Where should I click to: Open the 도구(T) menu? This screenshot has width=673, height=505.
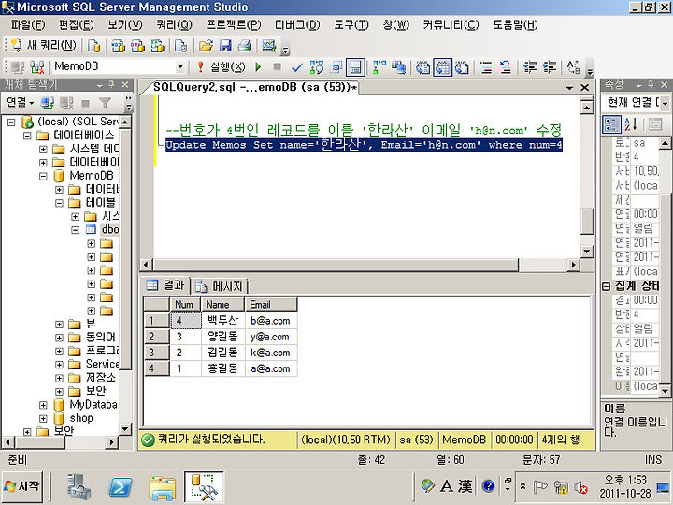[x=351, y=25]
